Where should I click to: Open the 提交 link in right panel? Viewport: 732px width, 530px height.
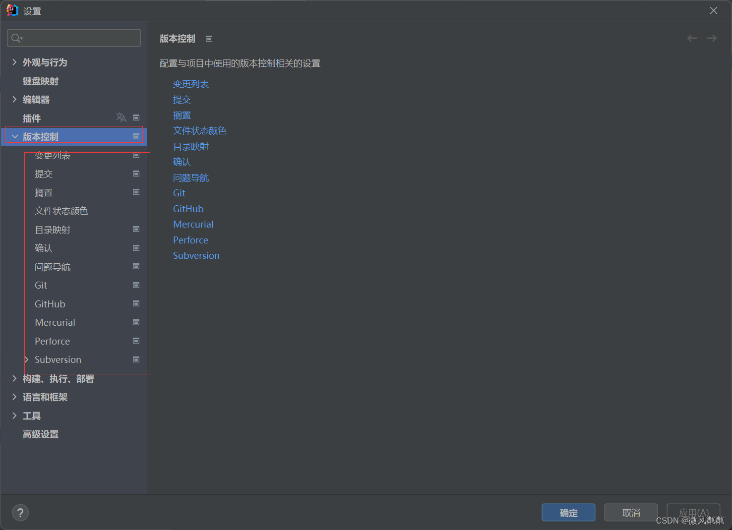coord(182,100)
